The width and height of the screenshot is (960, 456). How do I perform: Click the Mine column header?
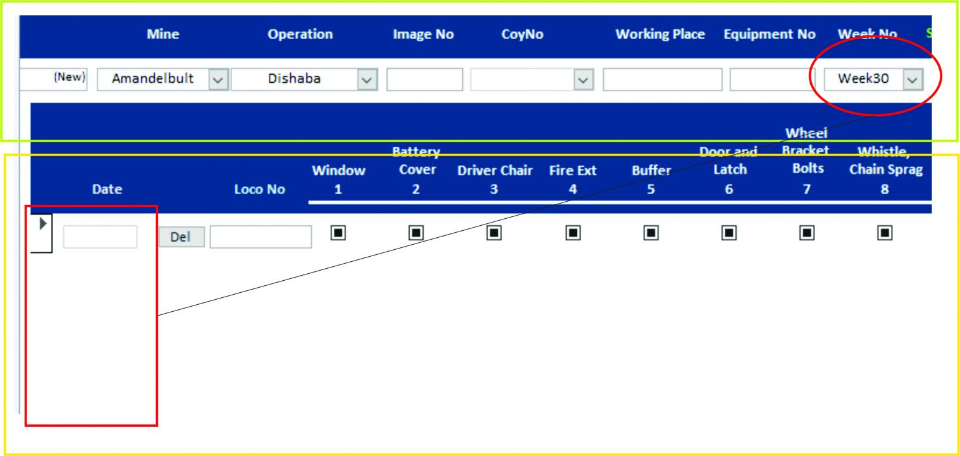coord(163,35)
